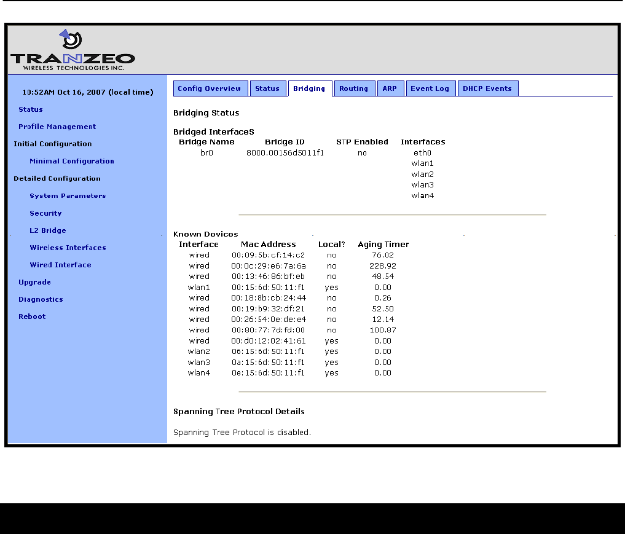Click the Reboot link
The height and width of the screenshot is (534, 625).
coord(32,316)
